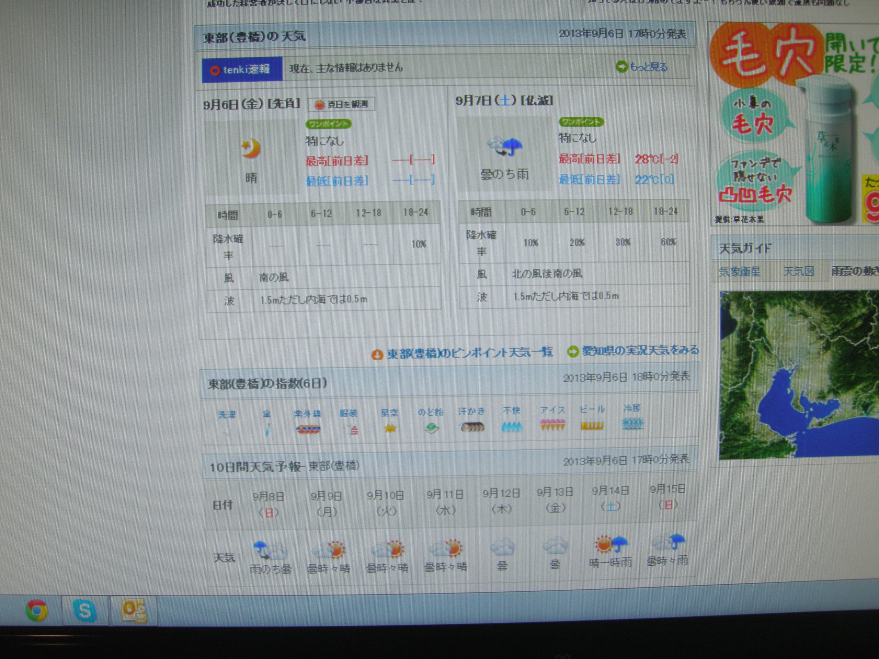Click the 曇のち雨 weather icon for 9月7日

504,146
